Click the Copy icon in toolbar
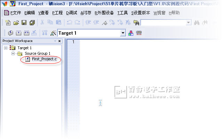 (50, 22)
